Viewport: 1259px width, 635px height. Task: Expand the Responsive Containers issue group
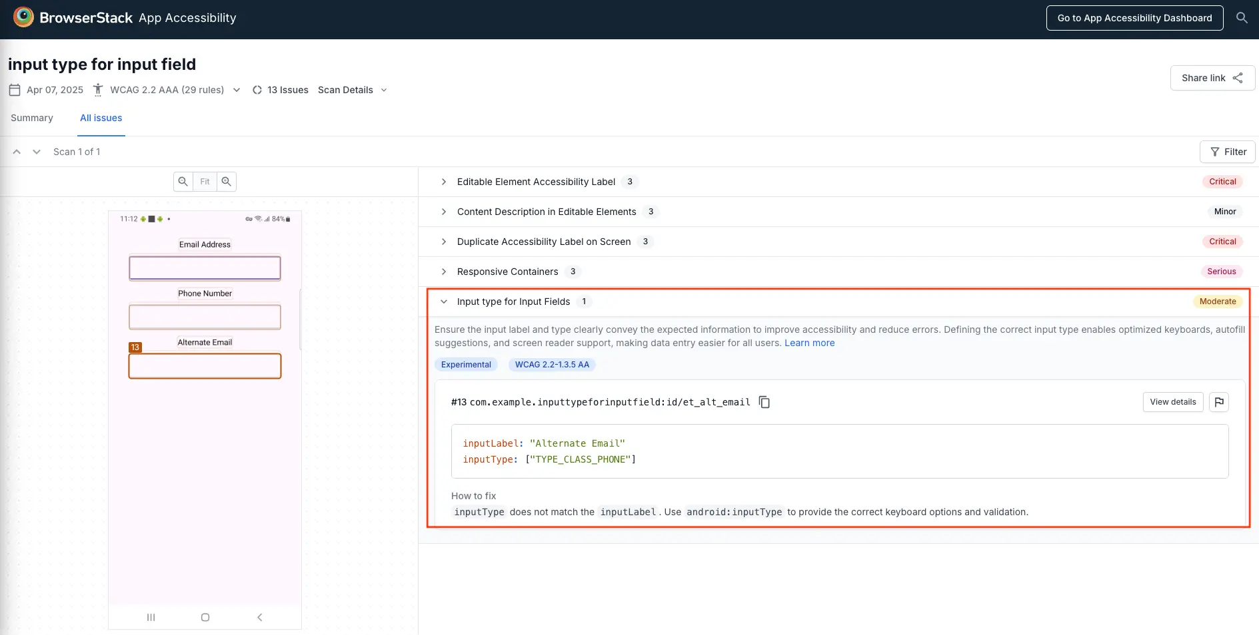[x=443, y=272]
